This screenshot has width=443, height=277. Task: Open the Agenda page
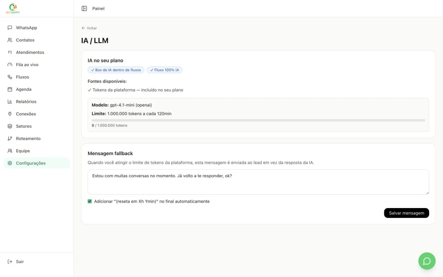pyautogui.click(x=37, y=89)
